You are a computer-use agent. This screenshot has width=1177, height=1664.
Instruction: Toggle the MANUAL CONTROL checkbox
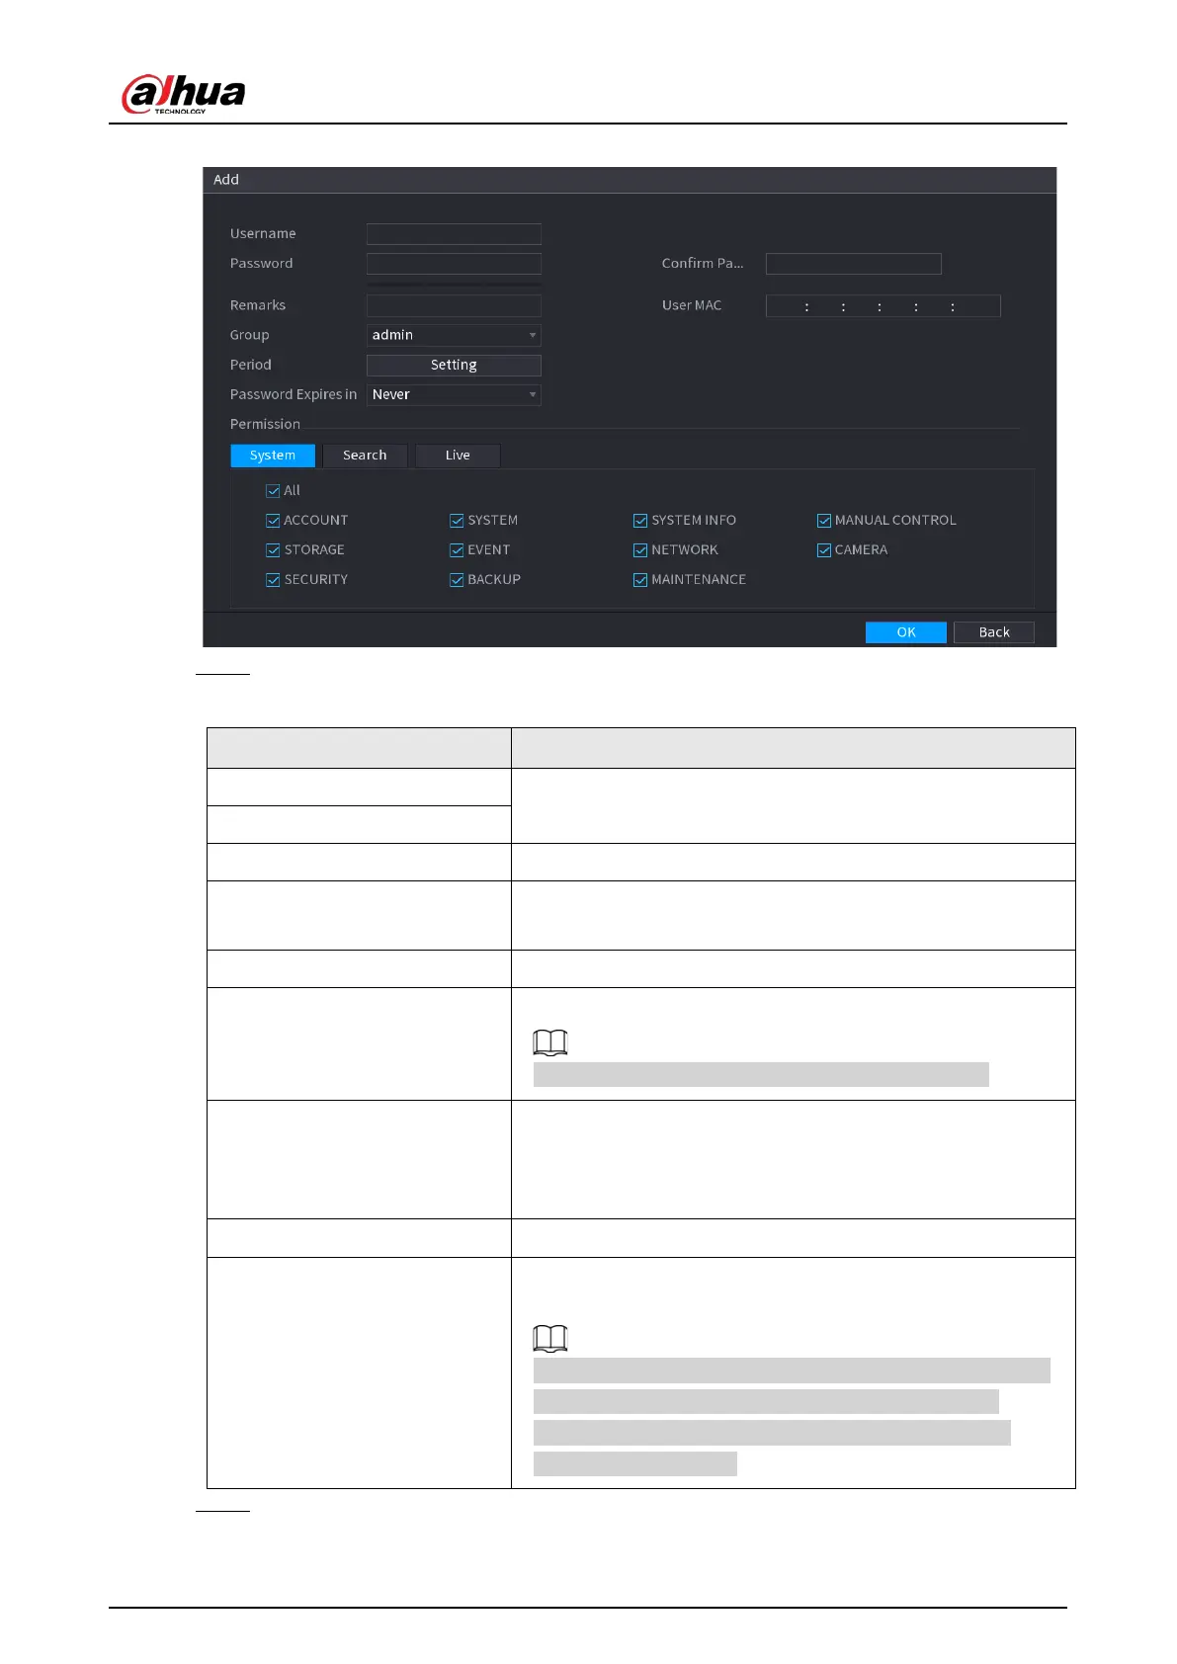click(824, 521)
